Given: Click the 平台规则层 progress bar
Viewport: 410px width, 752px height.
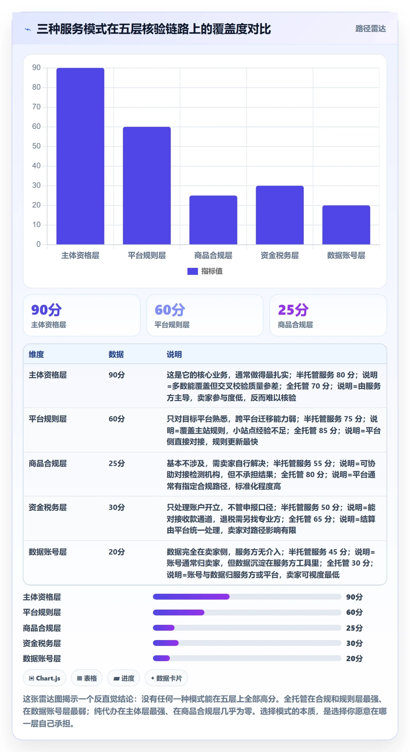Looking at the screenshot, I should [x=247, y=612].
